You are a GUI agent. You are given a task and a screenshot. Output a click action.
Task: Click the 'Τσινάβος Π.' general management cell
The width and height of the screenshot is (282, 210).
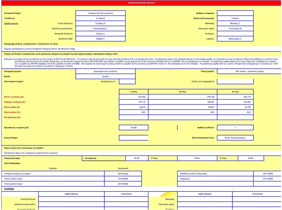100,23
